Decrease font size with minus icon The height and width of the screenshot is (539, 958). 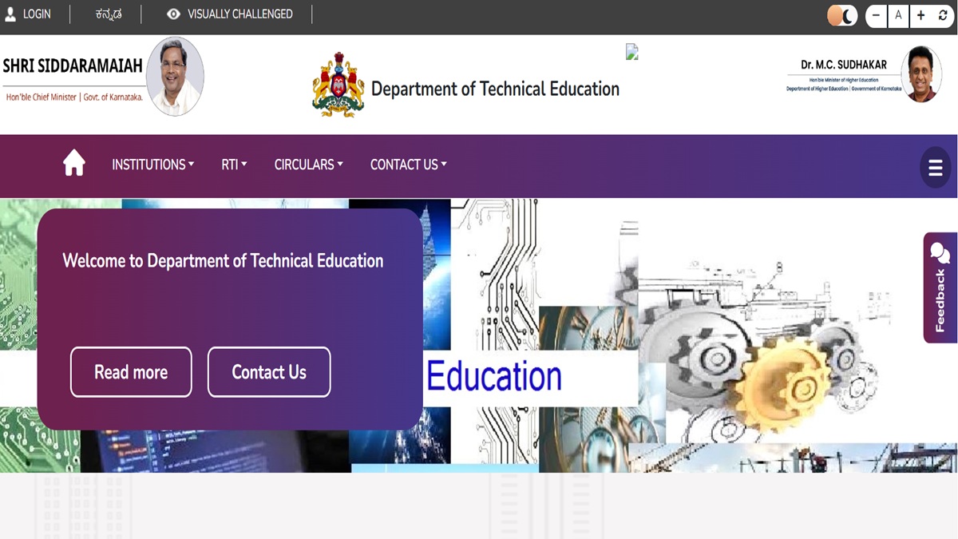tap(877, 15)
